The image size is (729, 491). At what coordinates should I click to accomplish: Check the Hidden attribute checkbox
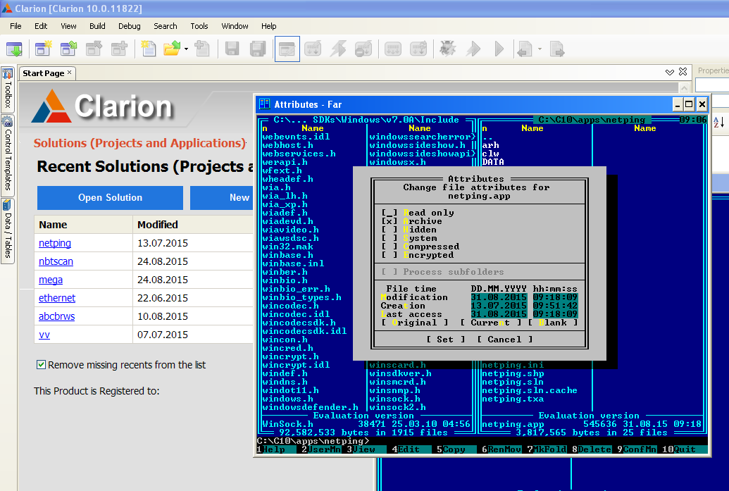click(x=390, y=230)
